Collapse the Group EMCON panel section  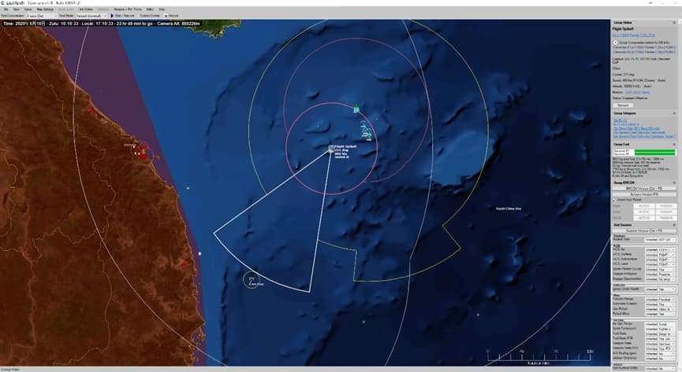coord(674,182)
